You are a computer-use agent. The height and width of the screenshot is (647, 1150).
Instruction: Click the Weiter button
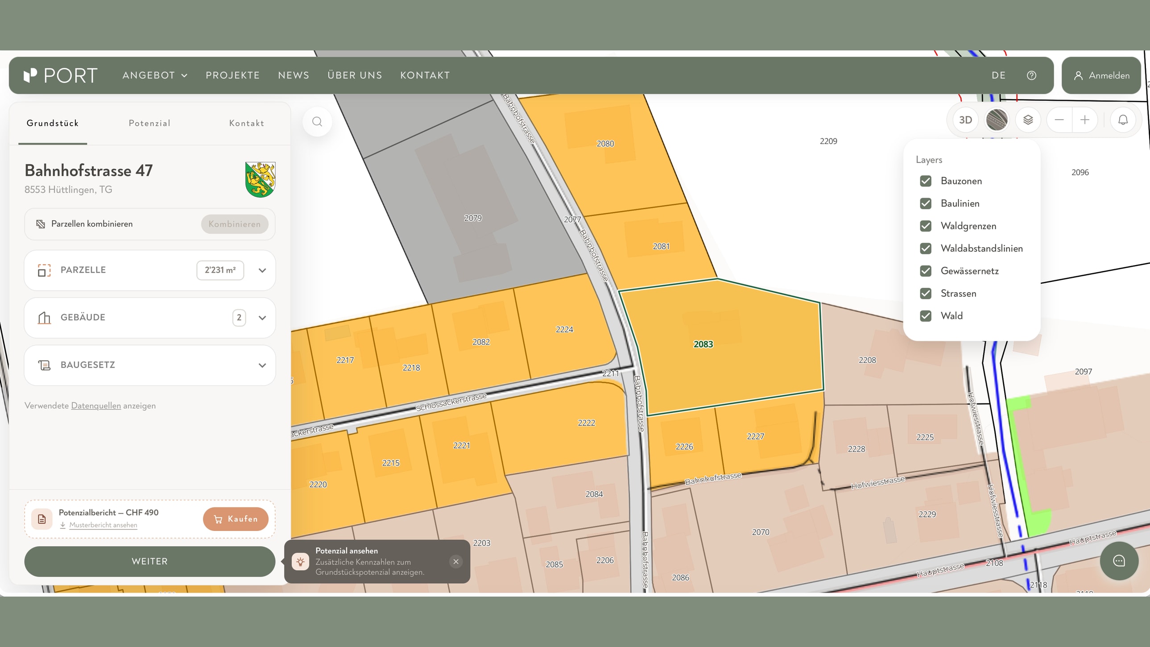149,562
